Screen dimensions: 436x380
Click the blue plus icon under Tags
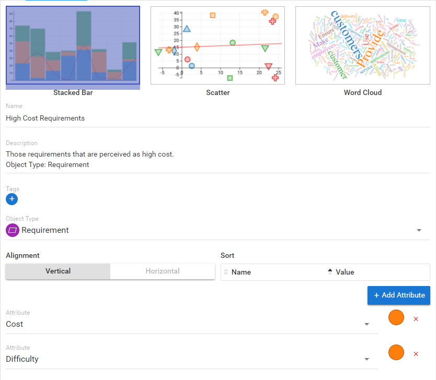[12, 199]
